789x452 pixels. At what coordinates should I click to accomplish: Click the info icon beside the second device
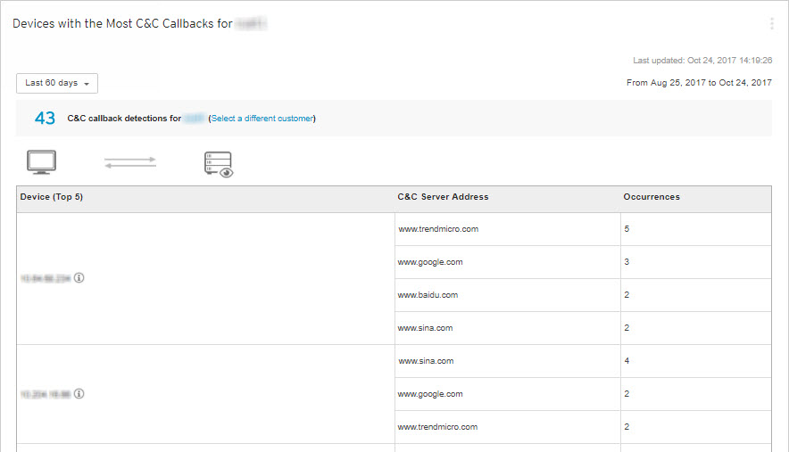79,393
